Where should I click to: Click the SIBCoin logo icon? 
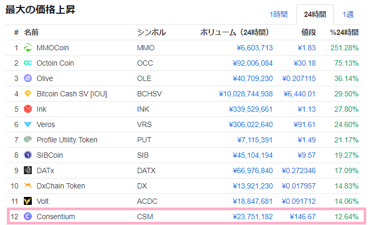coord(28,155)
